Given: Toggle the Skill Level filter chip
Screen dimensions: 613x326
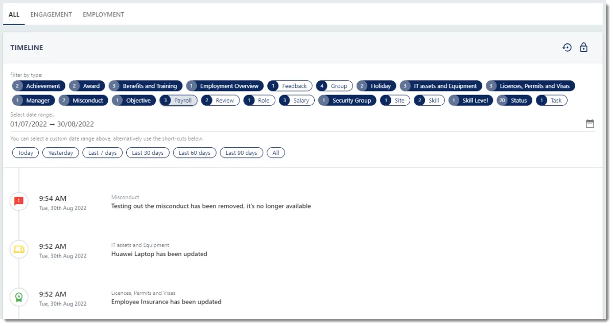Looking at the screenshot, I should (470, 100).
